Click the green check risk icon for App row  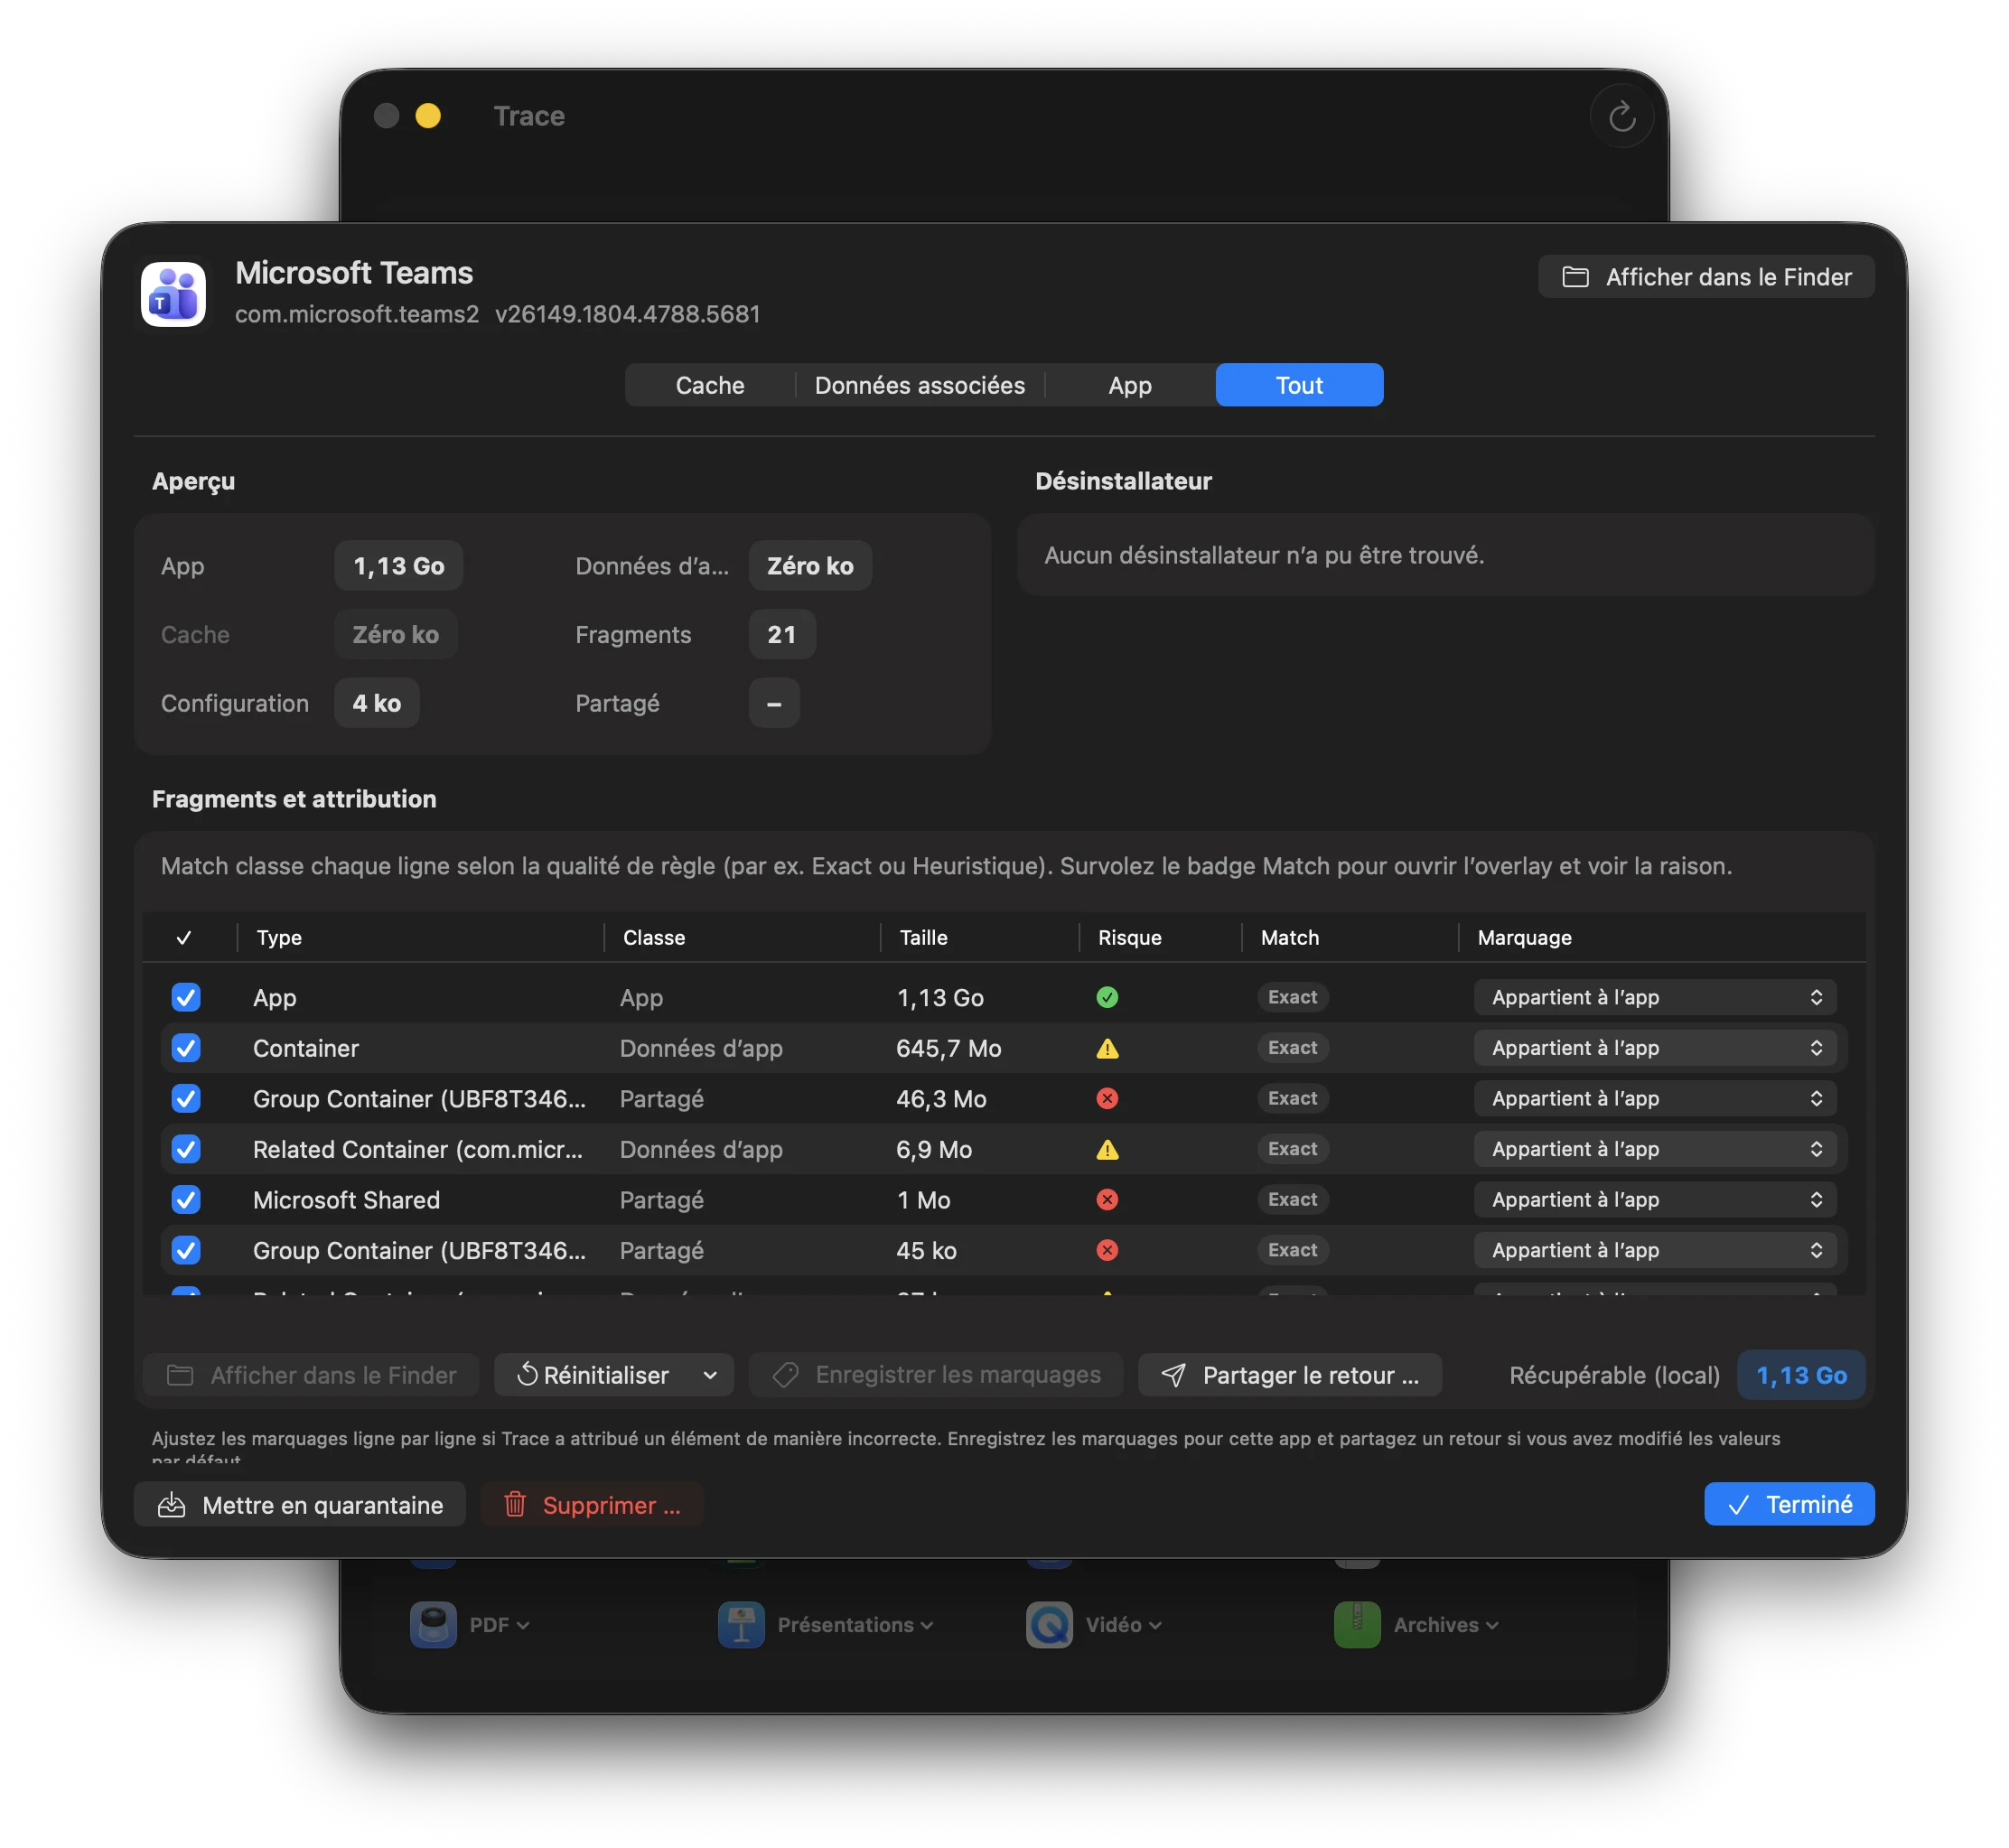click(1107, 997)
